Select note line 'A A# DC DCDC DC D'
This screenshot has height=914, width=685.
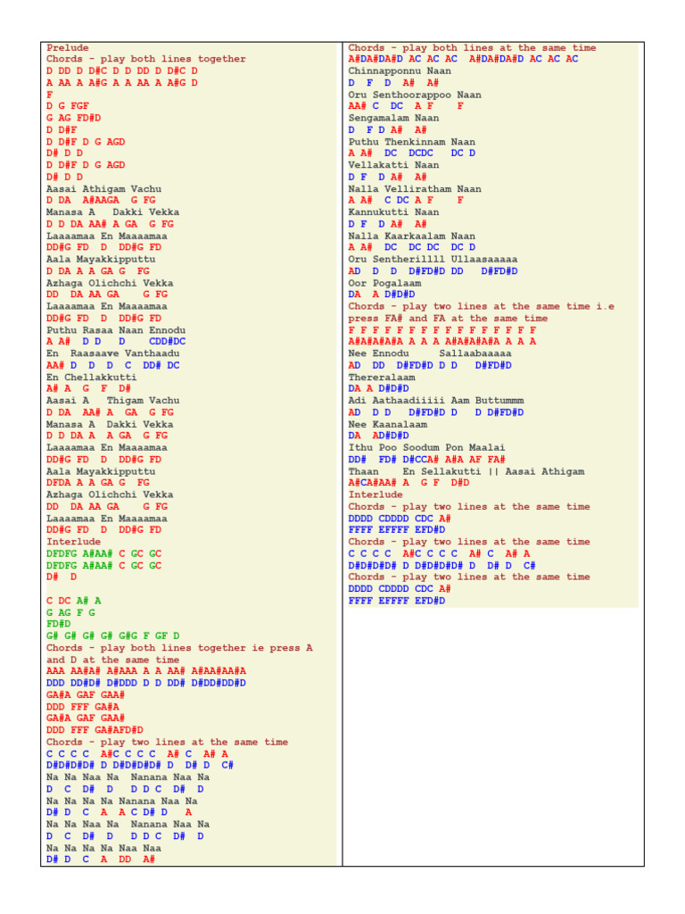(412, 153)
